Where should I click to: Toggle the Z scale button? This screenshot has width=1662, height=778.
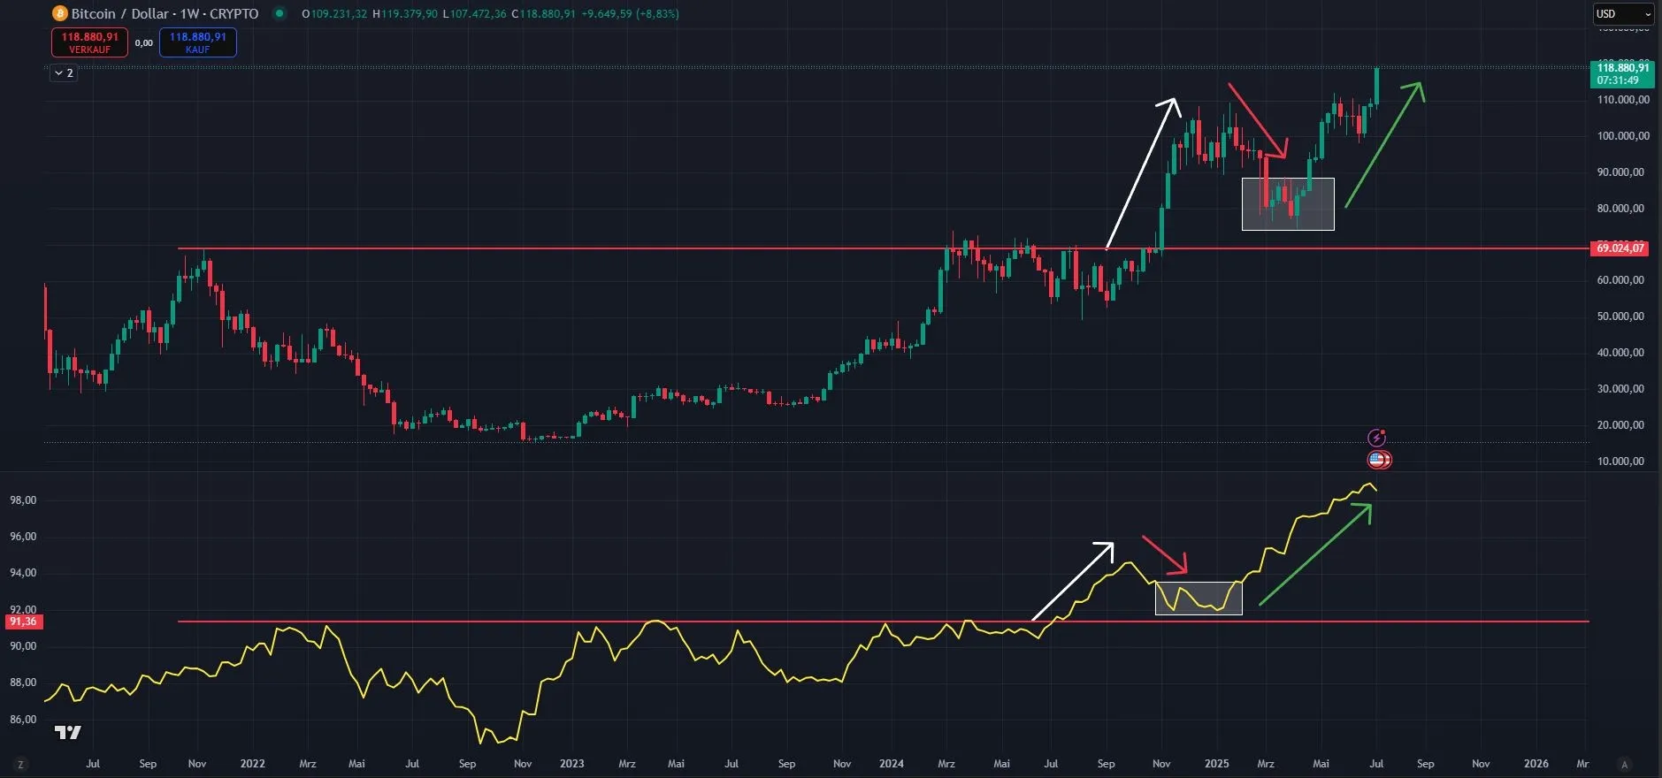coord(20,764)
